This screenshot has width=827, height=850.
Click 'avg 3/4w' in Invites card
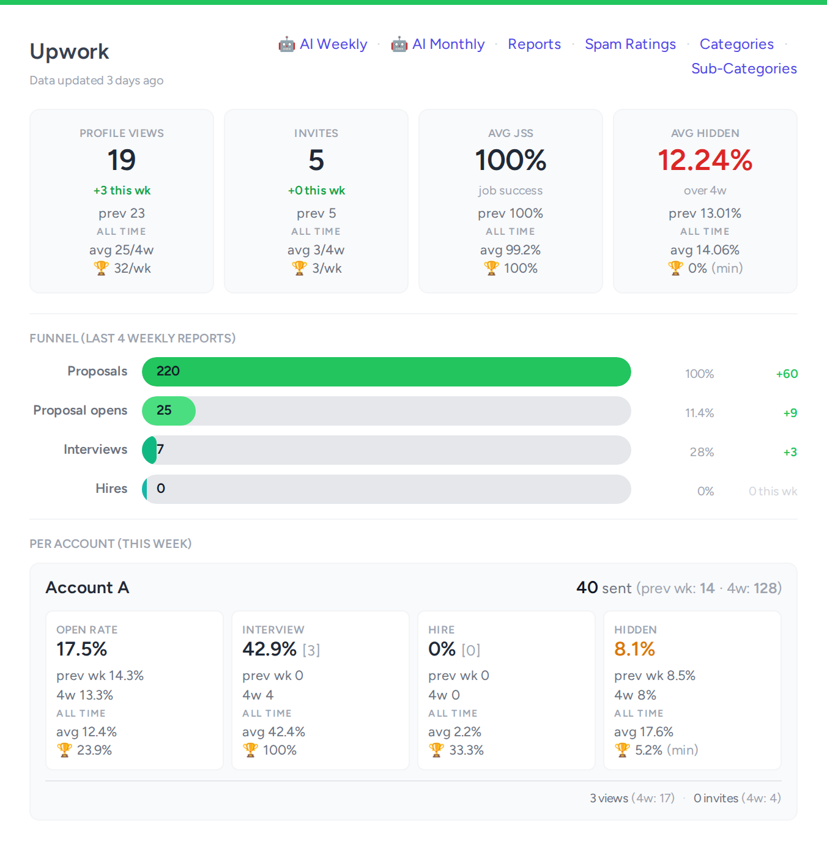pyautogui.click(x=316, y=249)
